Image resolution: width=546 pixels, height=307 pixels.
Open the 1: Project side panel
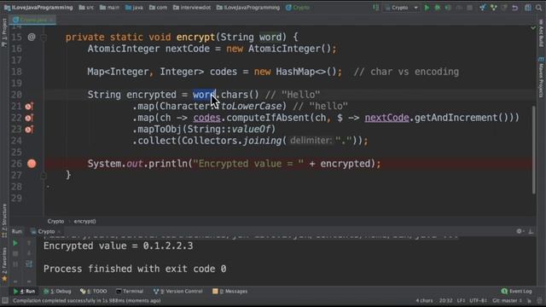pyautogui.click(x=4, y=32)
